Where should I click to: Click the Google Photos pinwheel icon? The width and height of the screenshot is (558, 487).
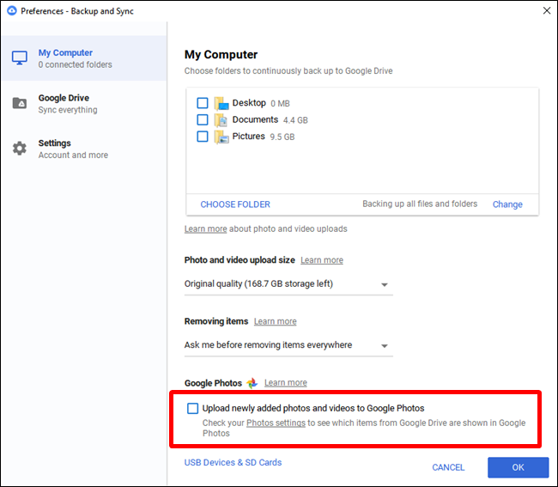point(252,383)
